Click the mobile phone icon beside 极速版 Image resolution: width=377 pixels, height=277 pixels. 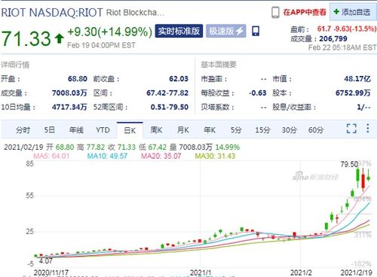(x=256, y=31)
